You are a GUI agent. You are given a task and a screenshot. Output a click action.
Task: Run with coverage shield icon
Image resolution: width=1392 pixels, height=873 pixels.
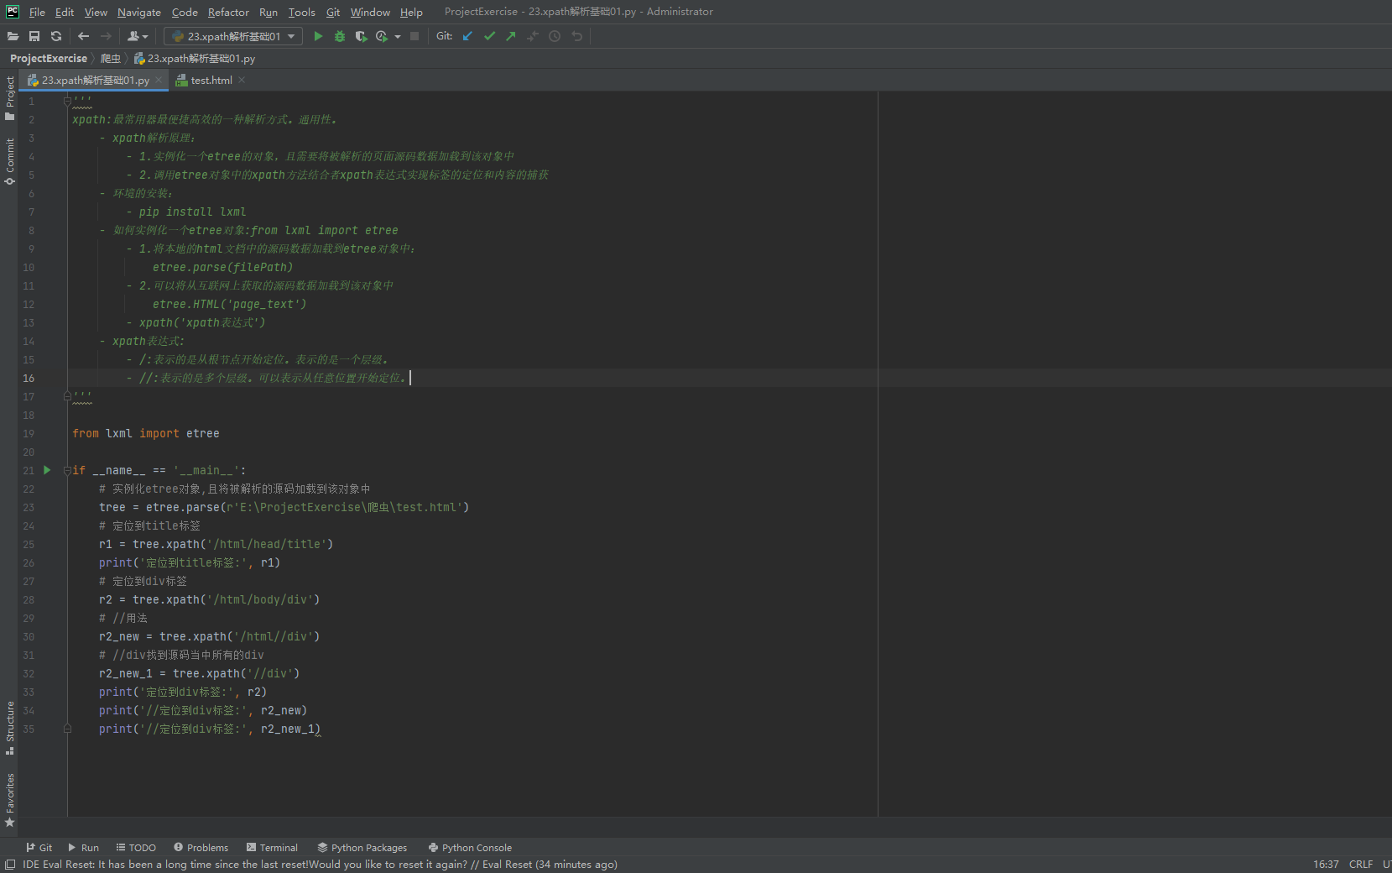coord(362,36)
